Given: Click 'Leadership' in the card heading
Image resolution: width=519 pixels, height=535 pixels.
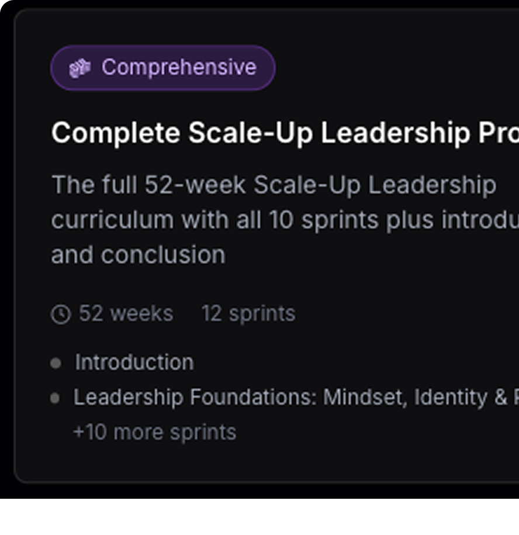Looking at the screenshot, I should click(x=395, y=133).
